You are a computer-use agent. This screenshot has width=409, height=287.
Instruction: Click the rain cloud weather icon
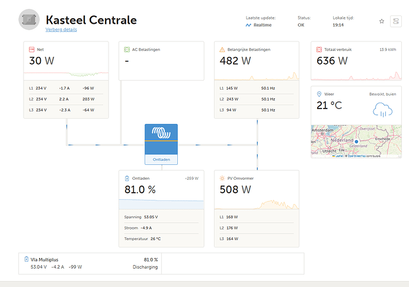tap(383, 110)
